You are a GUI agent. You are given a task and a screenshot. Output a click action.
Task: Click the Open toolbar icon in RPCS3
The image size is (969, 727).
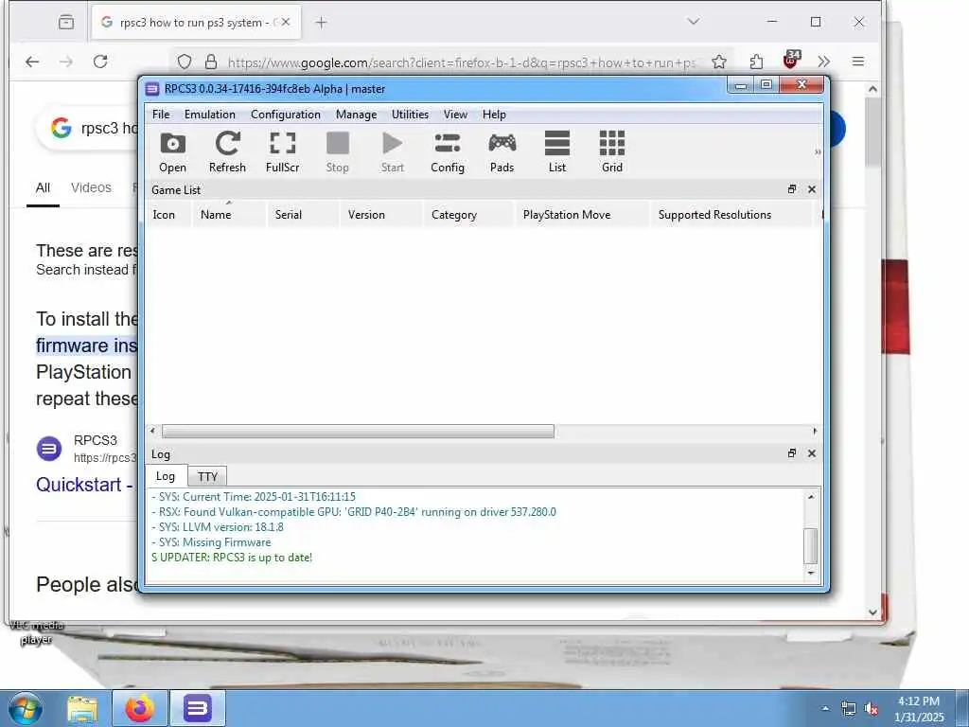(172, 152)
